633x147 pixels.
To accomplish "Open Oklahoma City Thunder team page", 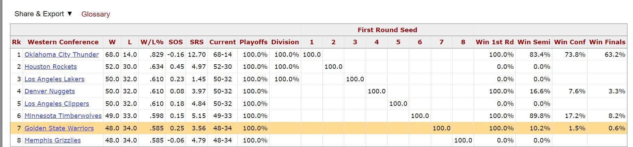I will point(61,55).
